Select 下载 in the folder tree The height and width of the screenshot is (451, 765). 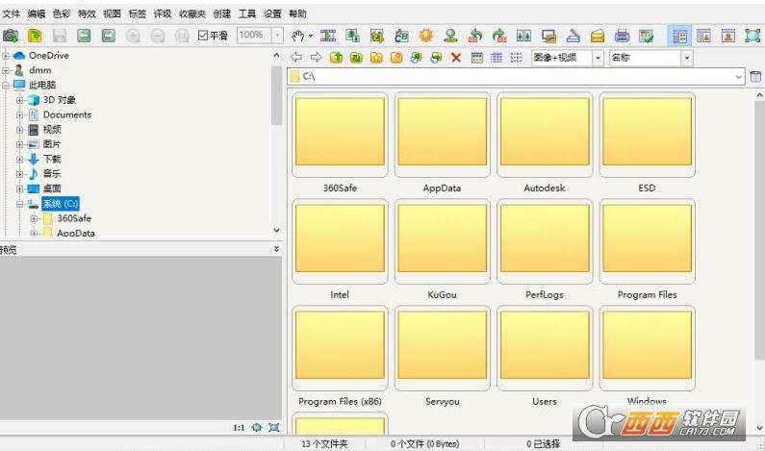(52, 159)
